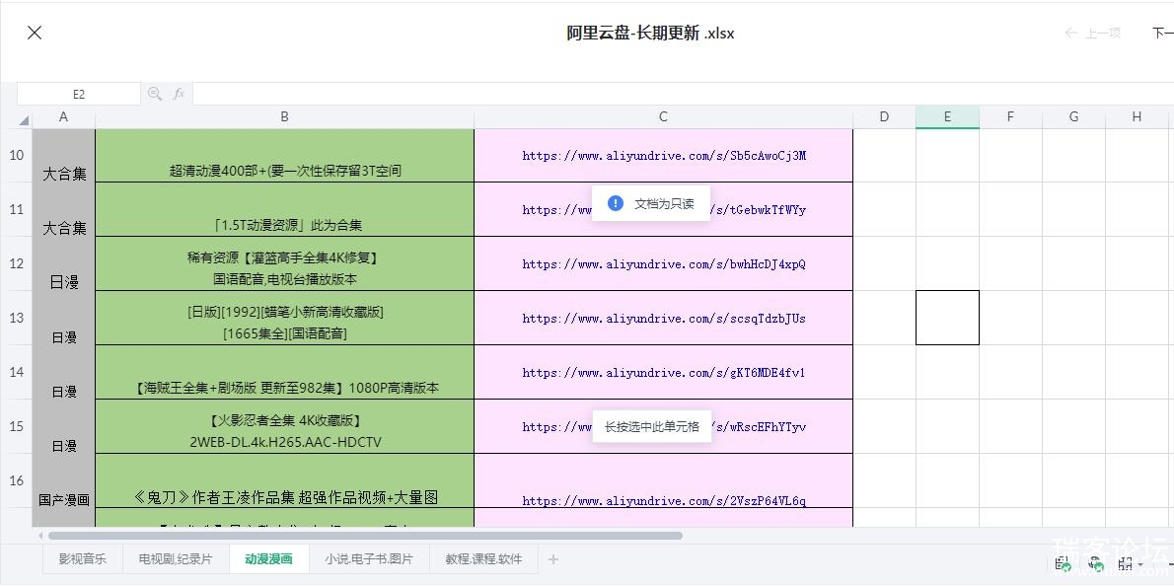The width and height of the screenshot is (1174, 586).
Task: Select cell 《鬼刀》作者王凌作品集
Action: pos(284,480)
